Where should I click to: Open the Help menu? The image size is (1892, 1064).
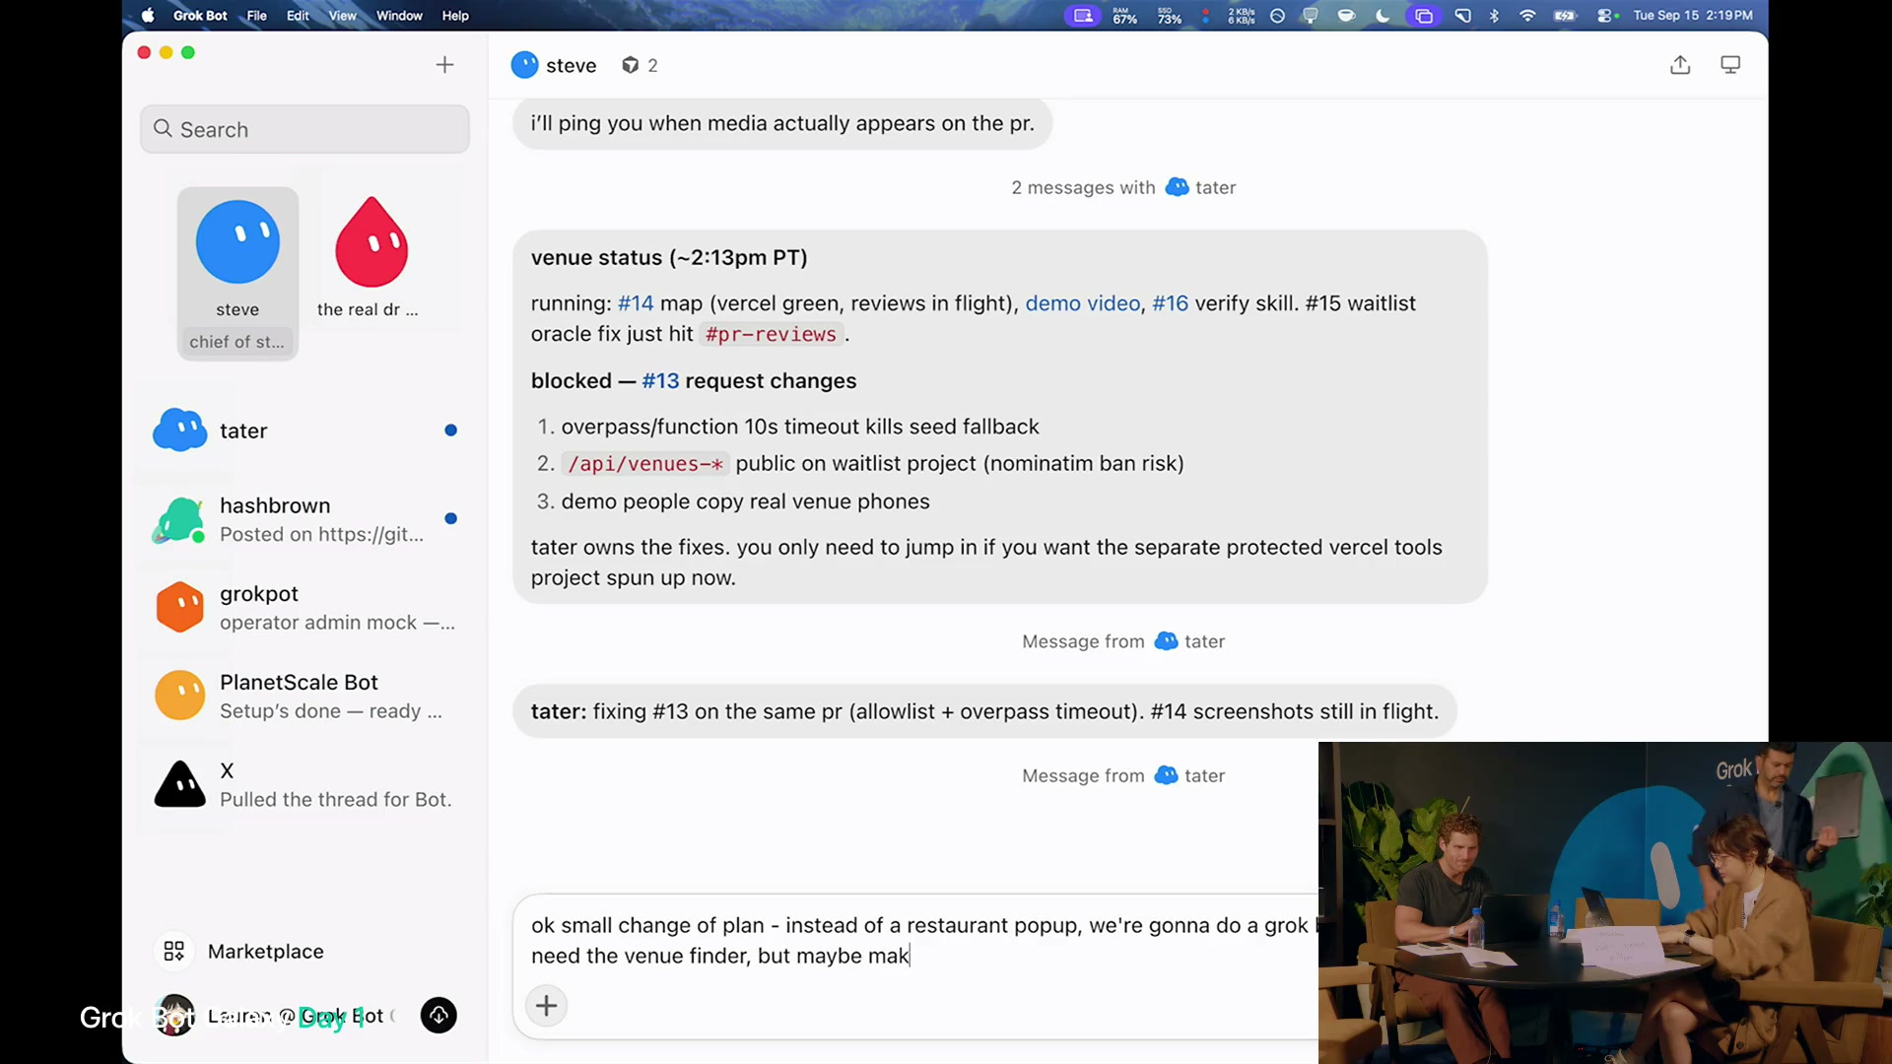(x=455, y=16)
